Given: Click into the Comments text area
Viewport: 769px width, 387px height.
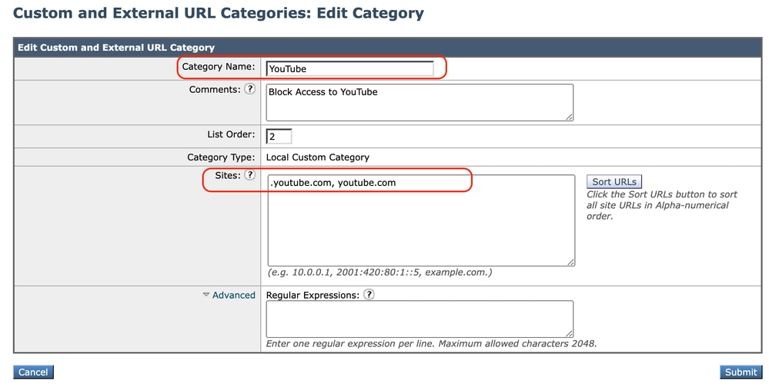Looking at the screenshot, I should pyautogui.click(x=420, y=102).
